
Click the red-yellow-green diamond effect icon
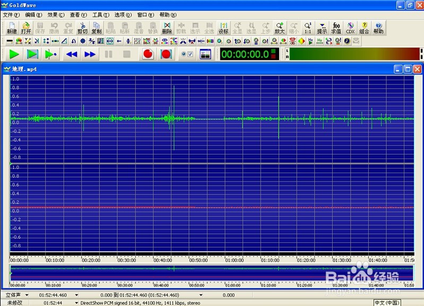point(301,41)
